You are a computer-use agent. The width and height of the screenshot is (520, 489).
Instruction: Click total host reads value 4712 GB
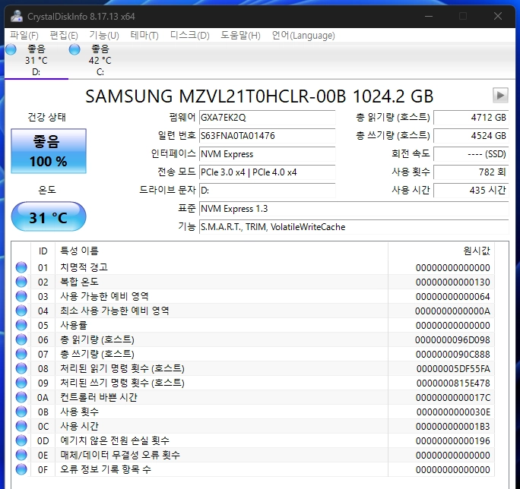[x=471, y=117]
